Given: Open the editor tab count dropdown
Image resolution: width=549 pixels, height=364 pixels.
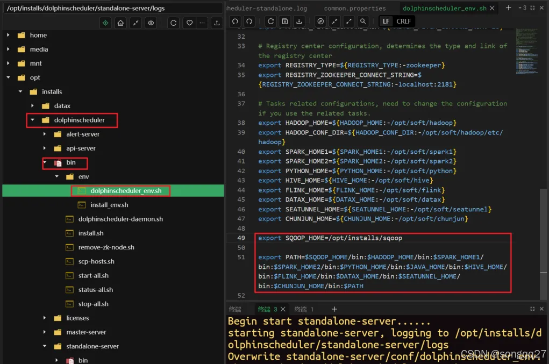Looking at the screenshot, I should 523,8.
